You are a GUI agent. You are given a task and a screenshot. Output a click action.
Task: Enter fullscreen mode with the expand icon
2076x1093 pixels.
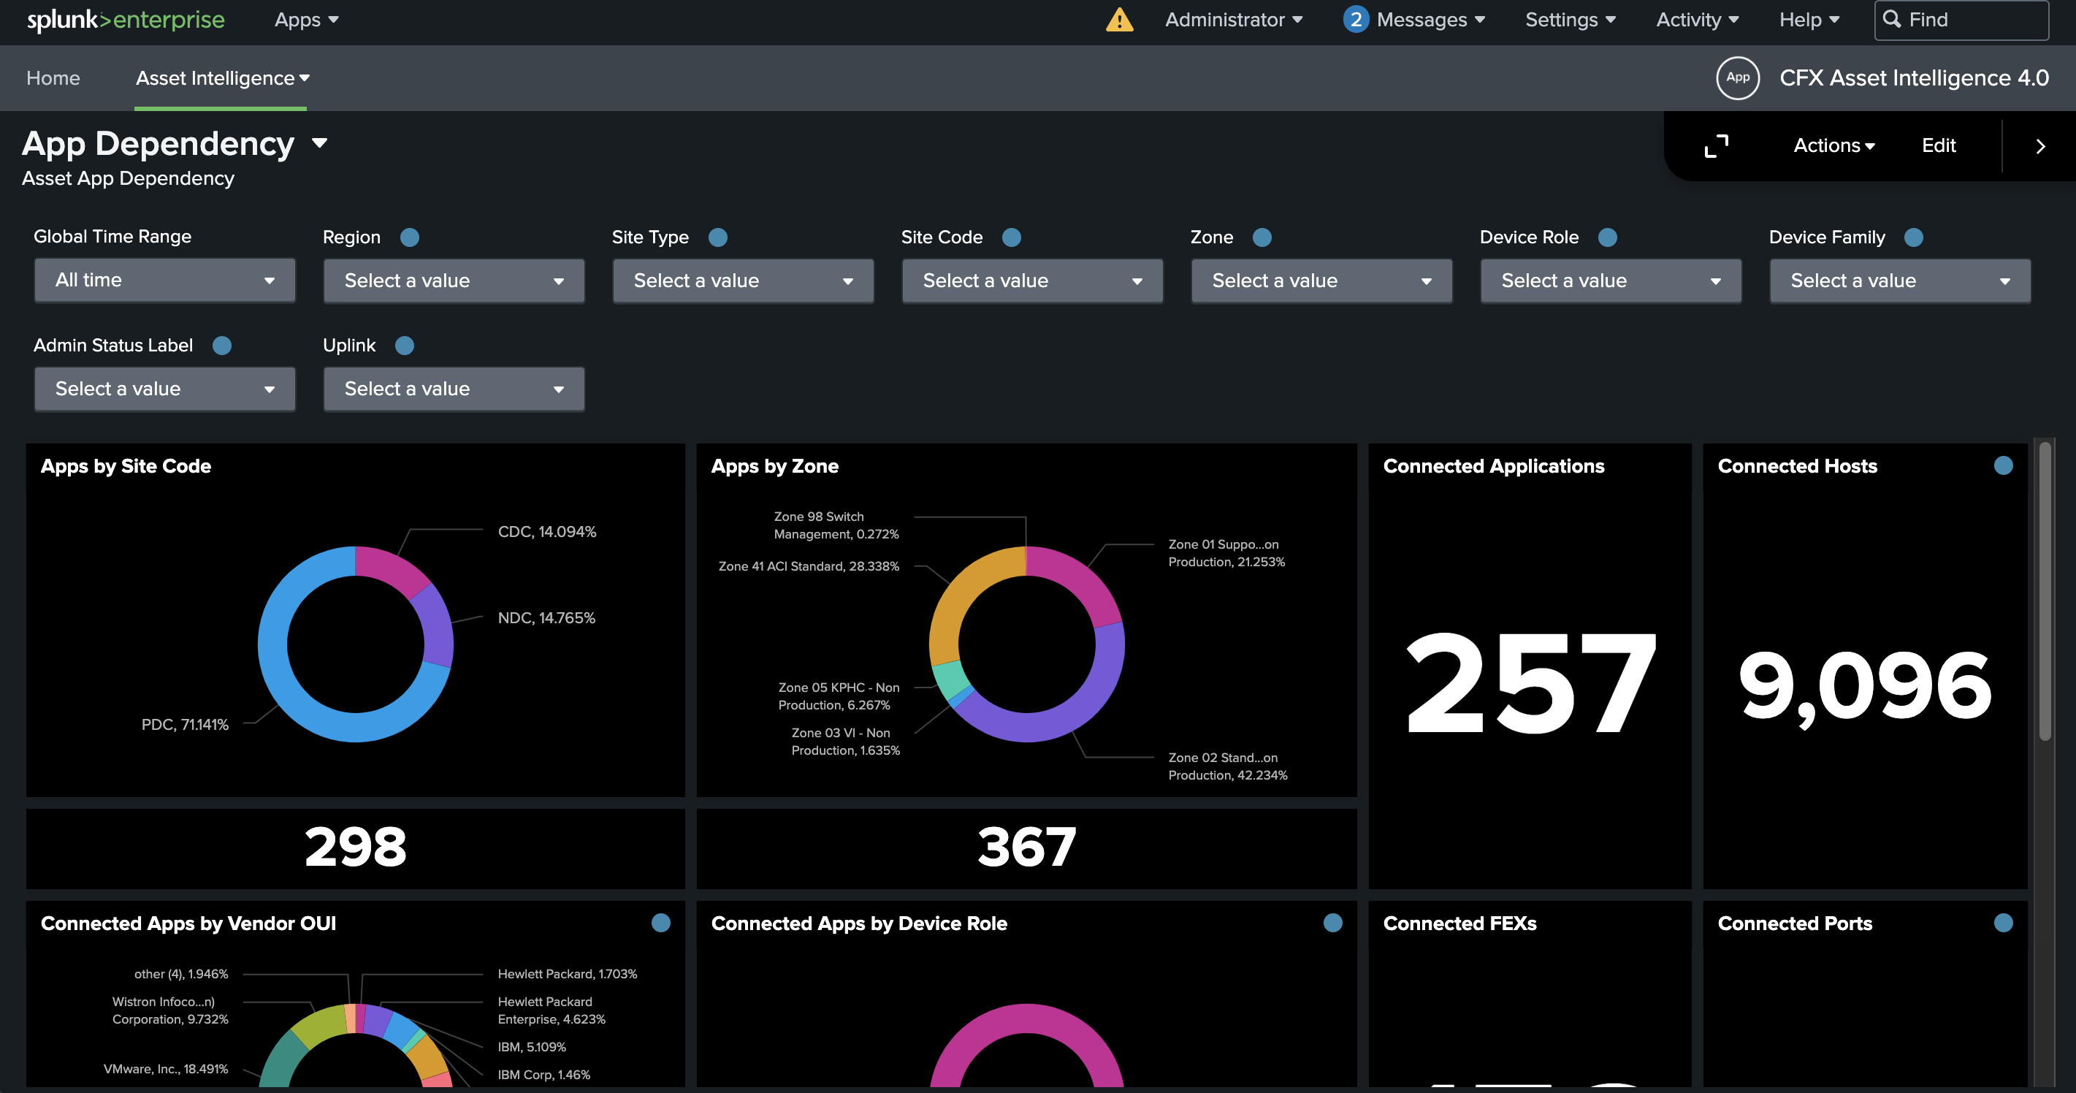coord(1717,146)
